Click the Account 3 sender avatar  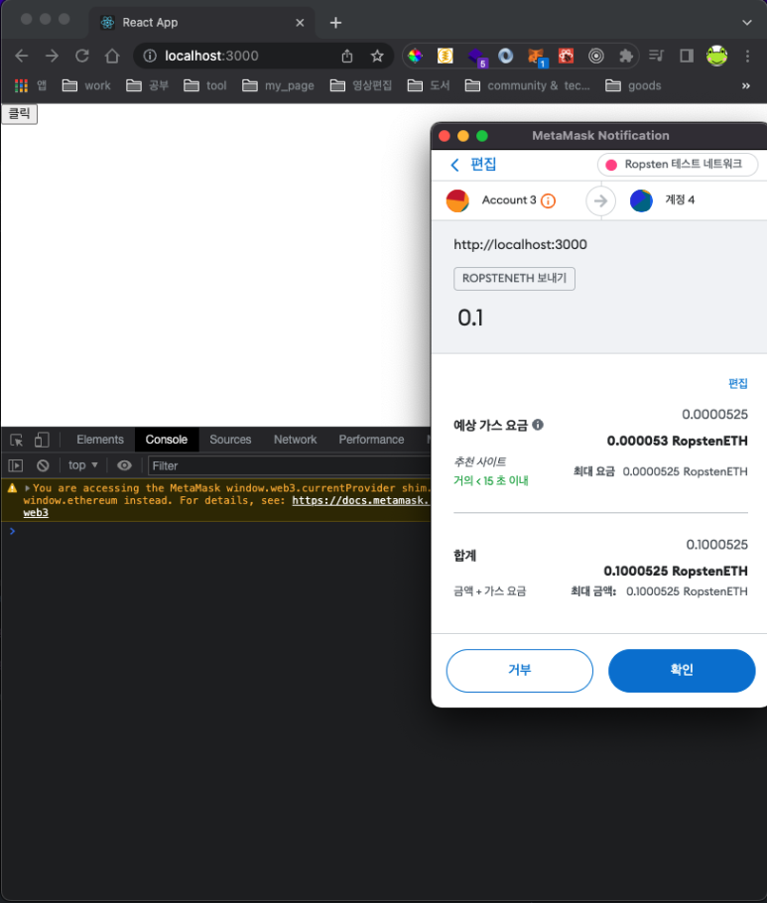pos(457,200)
